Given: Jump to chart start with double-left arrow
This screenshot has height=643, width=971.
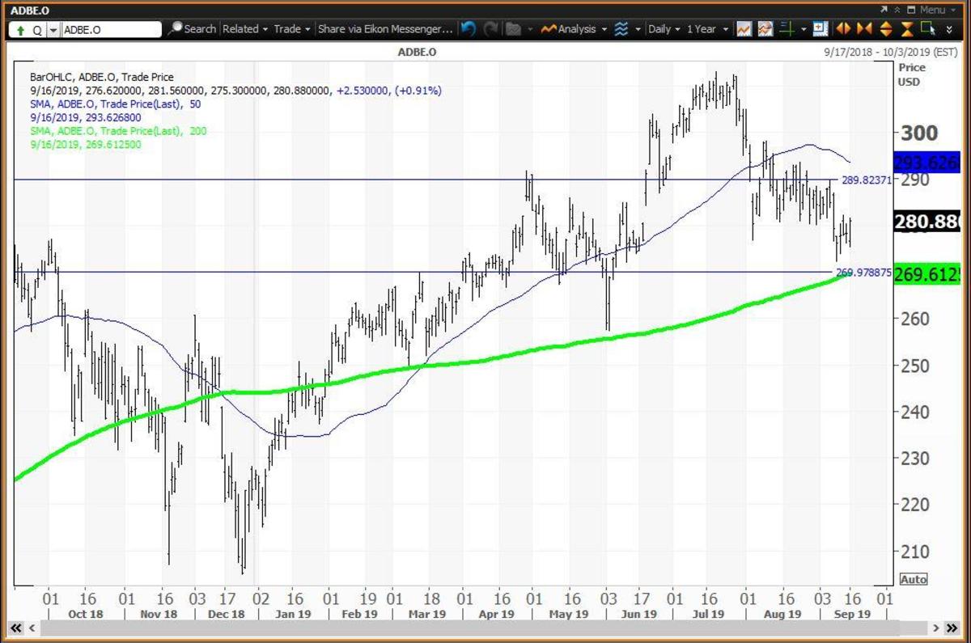Looking at the screenshot, I should (x=15, y=628).
